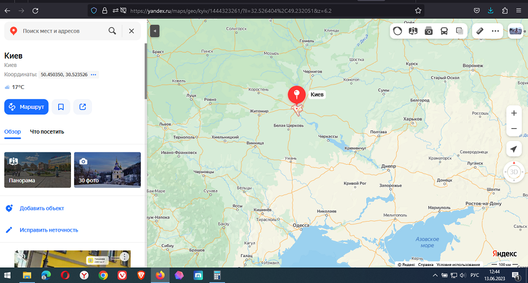
Task: Switch to the Обзор tab
Action: click(12, 132)
